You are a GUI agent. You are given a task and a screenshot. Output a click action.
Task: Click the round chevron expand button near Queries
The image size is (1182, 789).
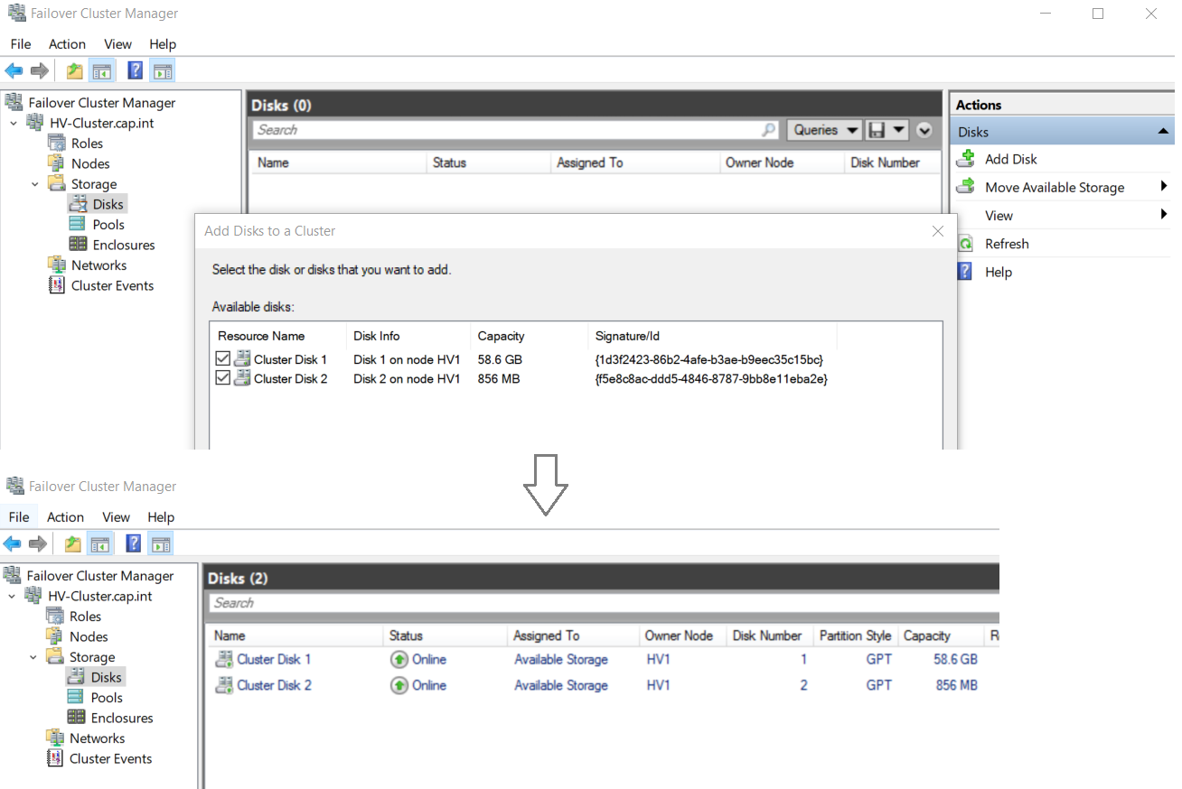[x=924, y=130]
